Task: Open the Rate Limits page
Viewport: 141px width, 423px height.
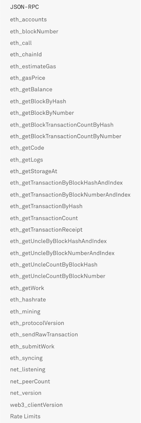Action: (25, 416)
